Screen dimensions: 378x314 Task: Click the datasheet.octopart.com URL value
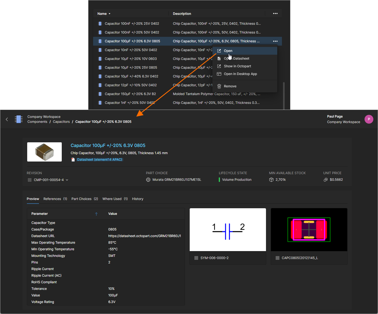pyautogui.click(x=145, y=236)
